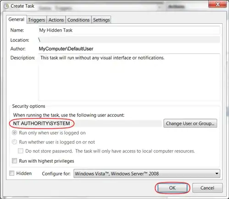Viewport: 229px width, 199px height.
Task: Click the Create Task clock icon
Action: pos(6,6)
